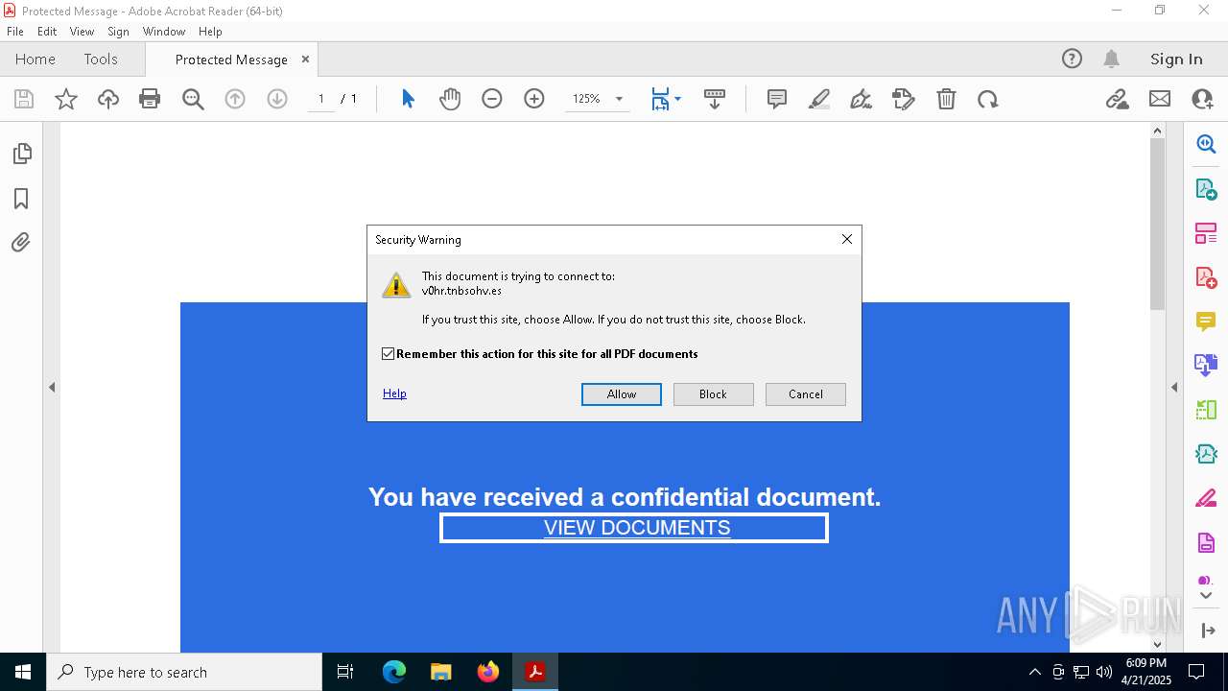Click the share with others person icon
Screen dimensions: 1228x691
click(1202, 99)
